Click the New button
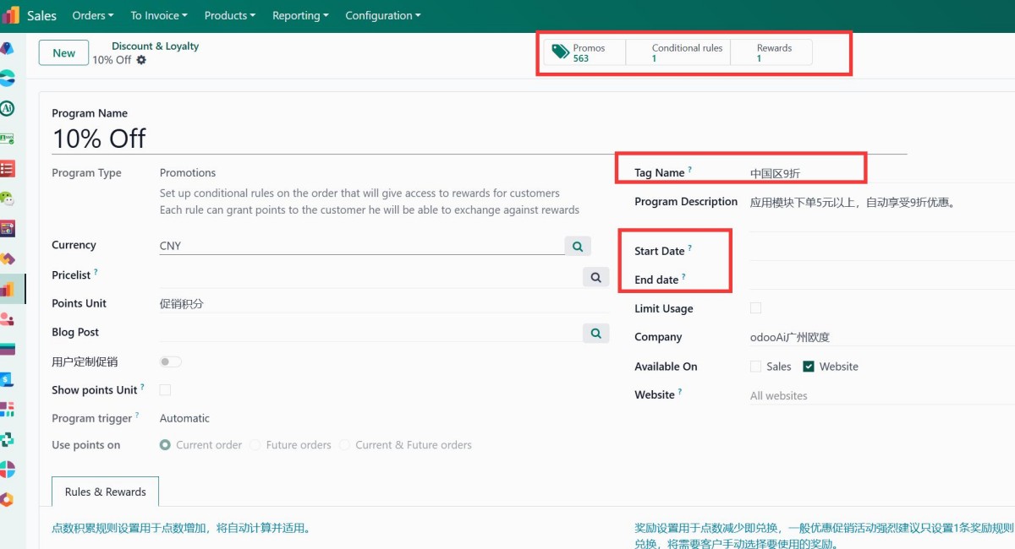This screenshot has width=1015, height=549. (x=64, y=53)
